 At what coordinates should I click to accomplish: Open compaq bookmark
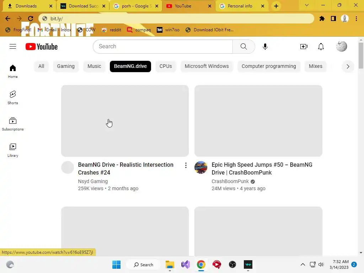point(139,30)
